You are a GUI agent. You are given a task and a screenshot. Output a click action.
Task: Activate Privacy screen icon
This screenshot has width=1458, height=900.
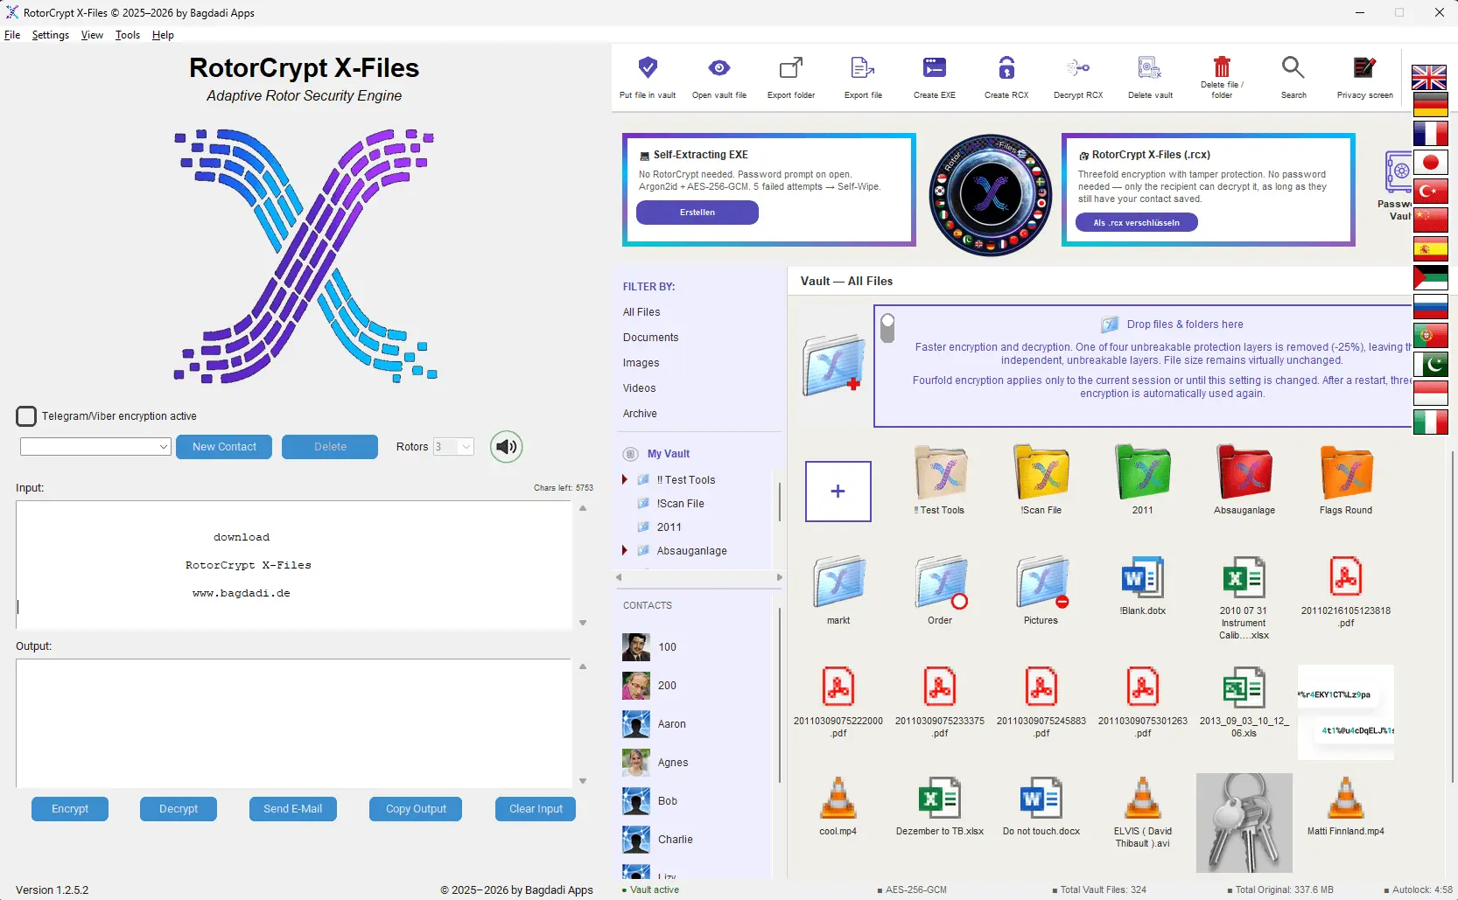coord(1365,68)
